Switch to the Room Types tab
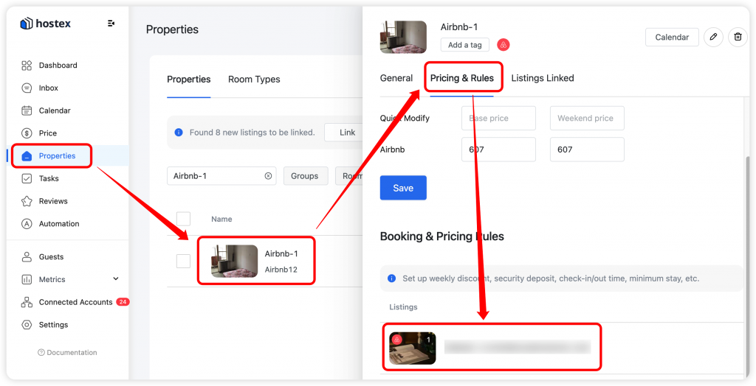Viewport: 756px width, 386px height. click(254, 80)
